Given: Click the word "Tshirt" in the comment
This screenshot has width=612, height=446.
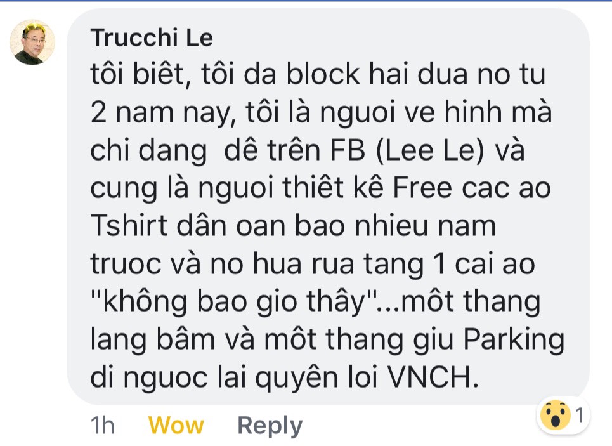Looking at the screenshot, I should click(x=129, y=226).
